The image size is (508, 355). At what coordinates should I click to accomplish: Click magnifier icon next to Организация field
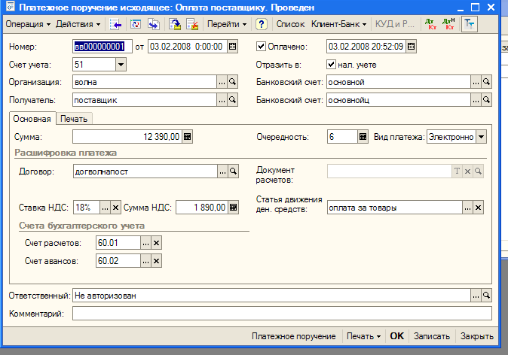[x=233, y=82]
